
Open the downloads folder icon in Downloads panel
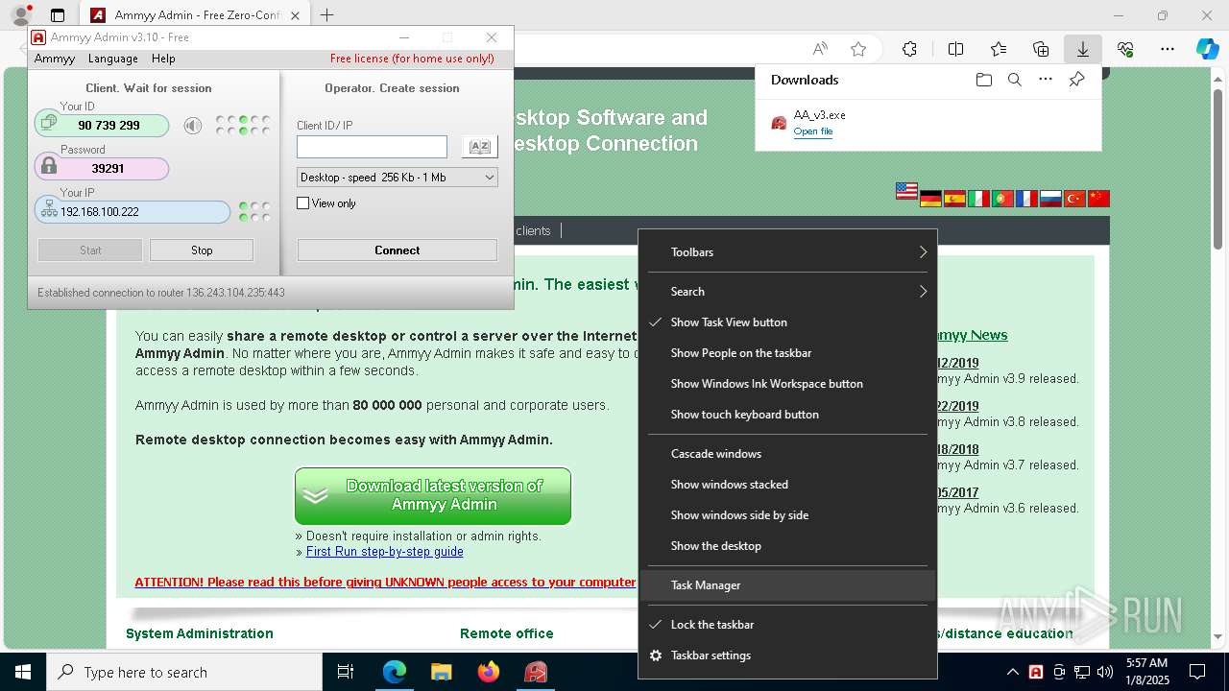[x=983, y=80]
